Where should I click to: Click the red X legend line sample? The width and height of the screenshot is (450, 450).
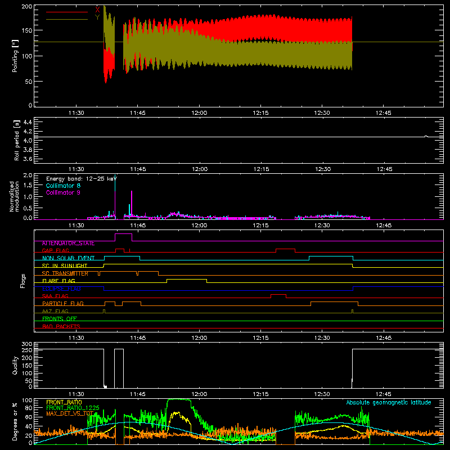pos(67,12)
